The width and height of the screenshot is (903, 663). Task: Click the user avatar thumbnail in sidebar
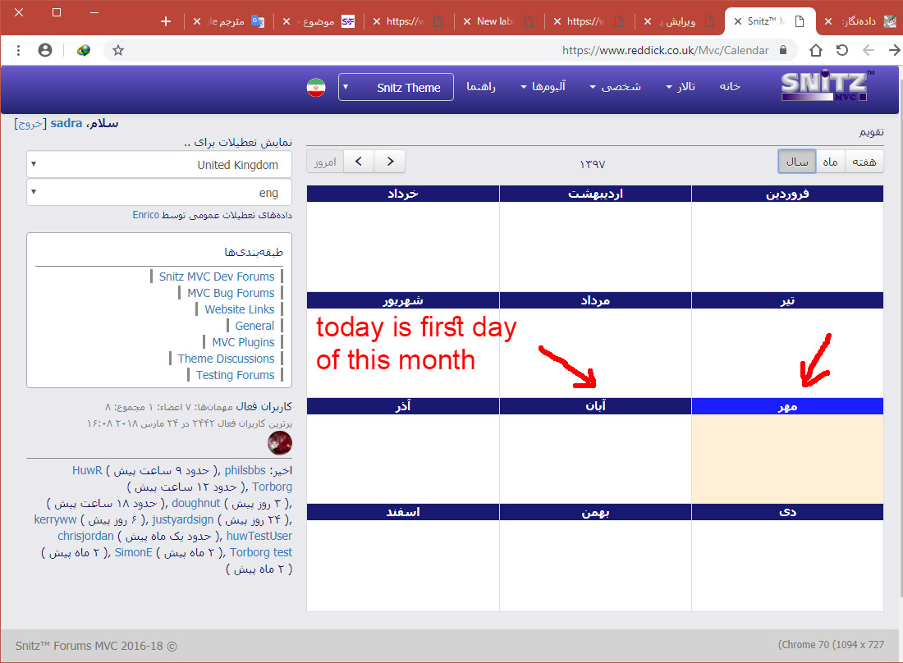(280, 443)
